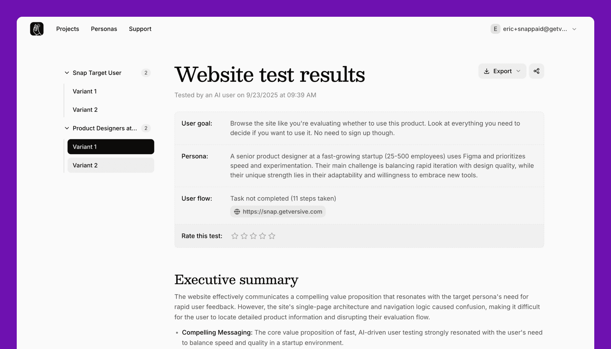
Task: Click the globe icon beside the URL
Action: (x=237, y=212)
